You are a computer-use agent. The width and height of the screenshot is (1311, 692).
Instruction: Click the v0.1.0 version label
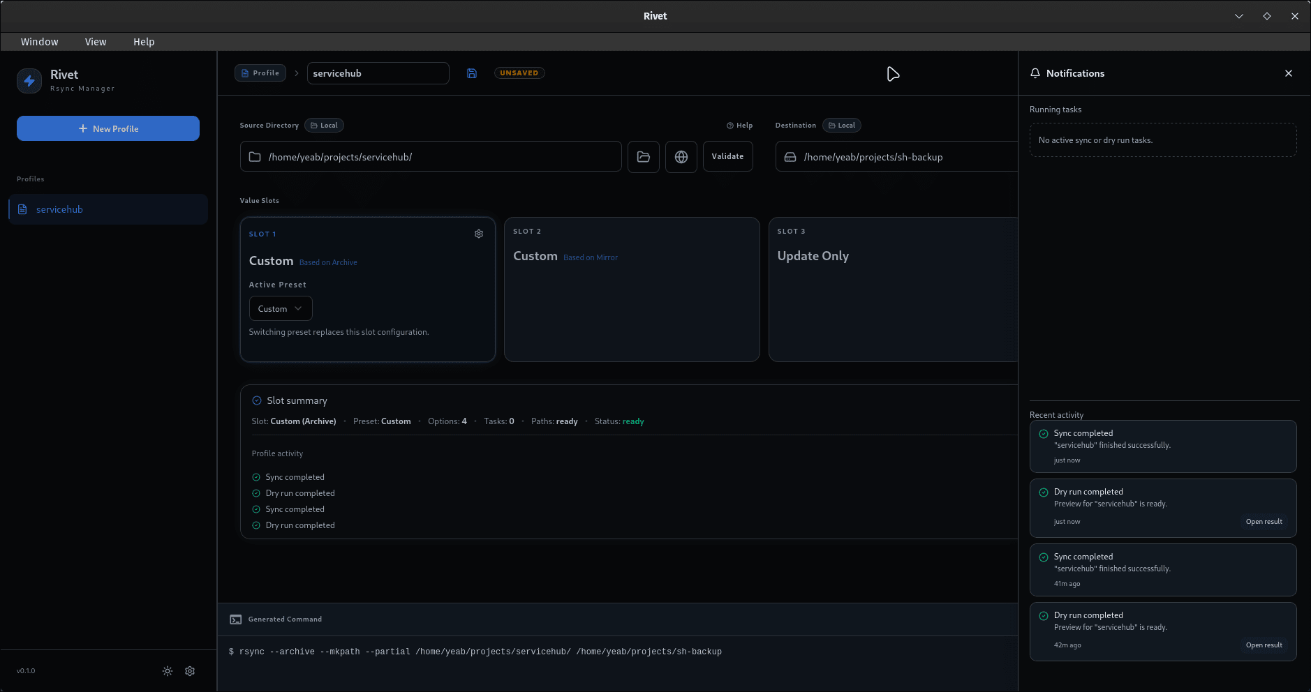[x=26, y=671]
